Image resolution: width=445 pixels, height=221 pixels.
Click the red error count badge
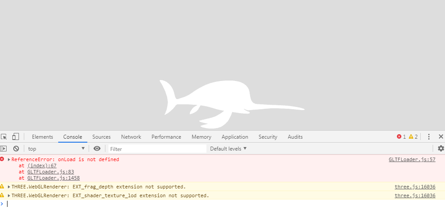401,137
